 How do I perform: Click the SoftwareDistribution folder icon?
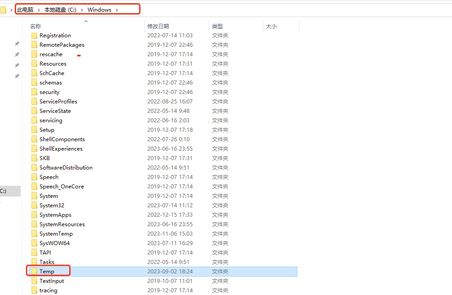point(35,167)
